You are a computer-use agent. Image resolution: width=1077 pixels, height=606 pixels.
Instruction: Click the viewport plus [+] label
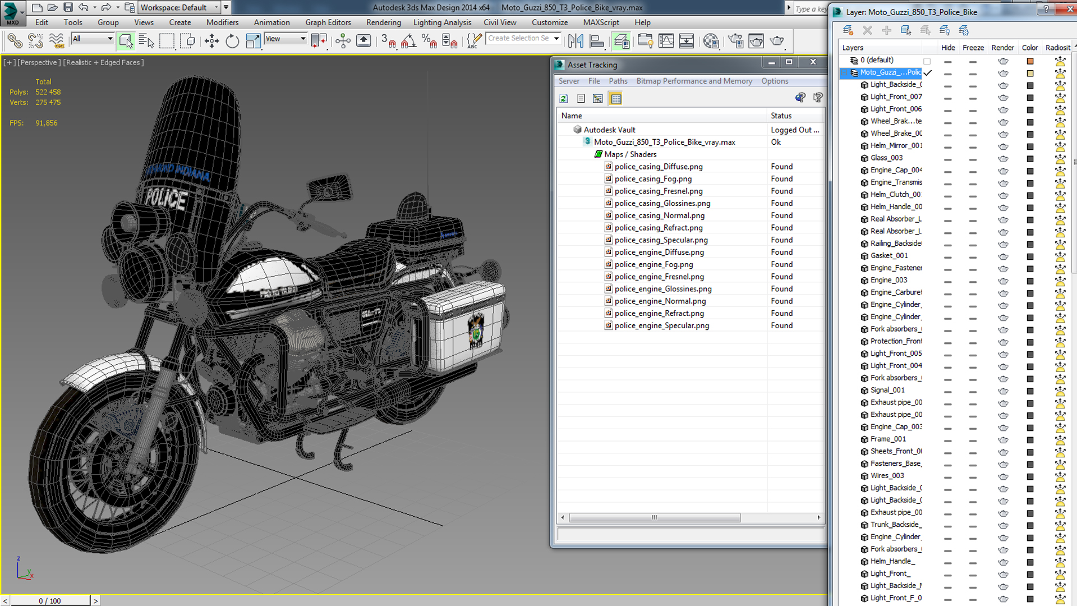10,62
